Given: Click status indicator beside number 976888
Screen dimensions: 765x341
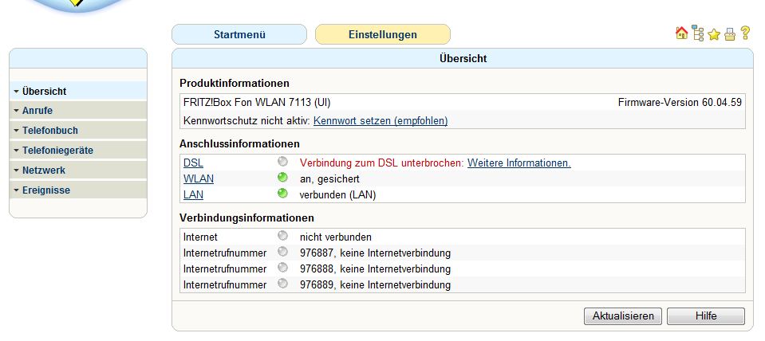Looking at the screenshot, I should [282, 268].
